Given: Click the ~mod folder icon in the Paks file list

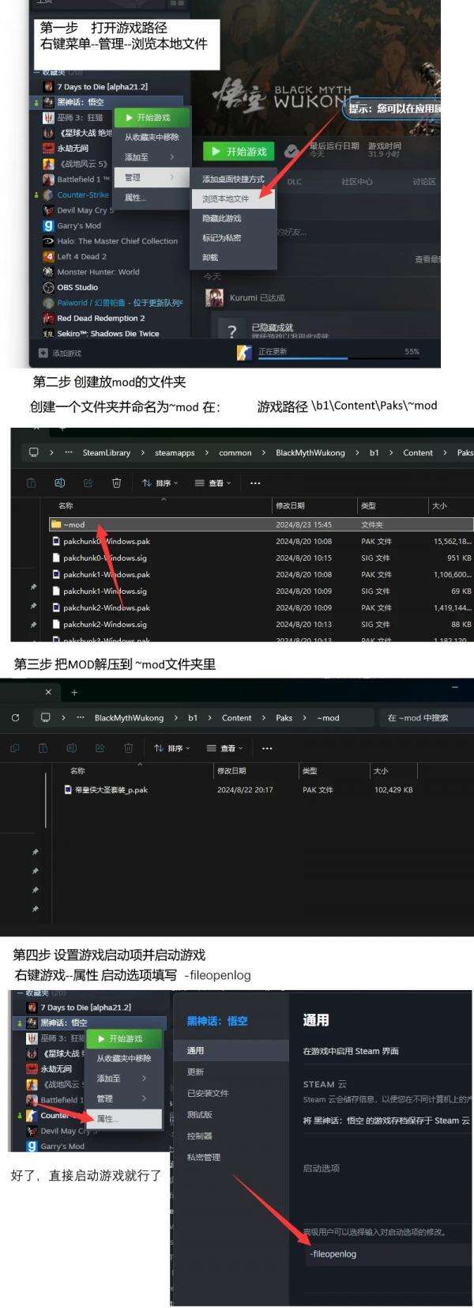Looking at the screenshot, I should (x=56, y=524).
